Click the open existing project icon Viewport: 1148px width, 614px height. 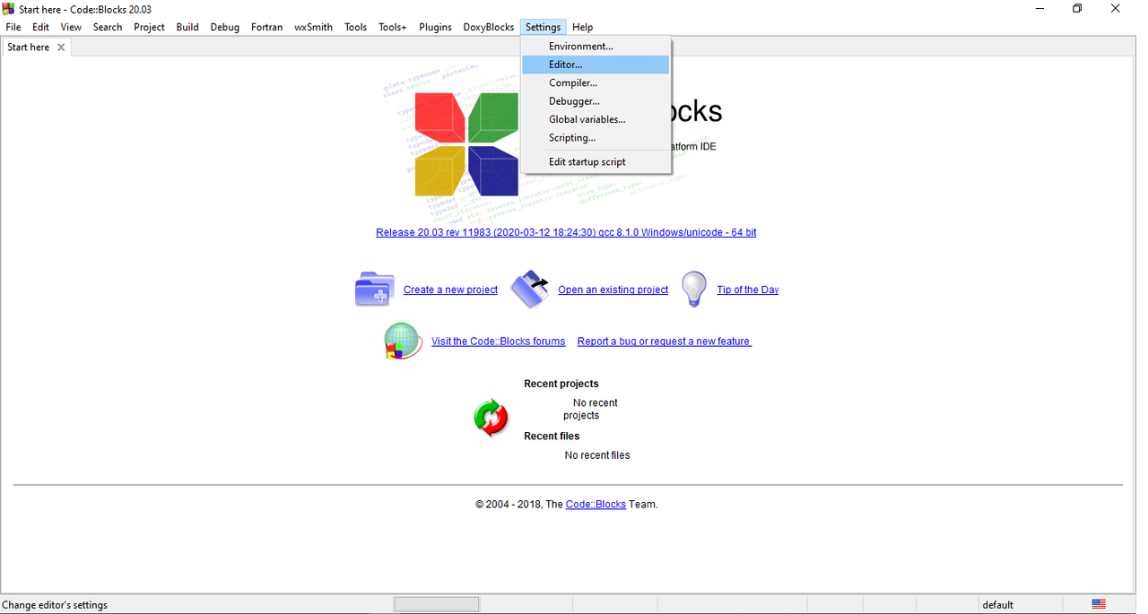[530, 289]
